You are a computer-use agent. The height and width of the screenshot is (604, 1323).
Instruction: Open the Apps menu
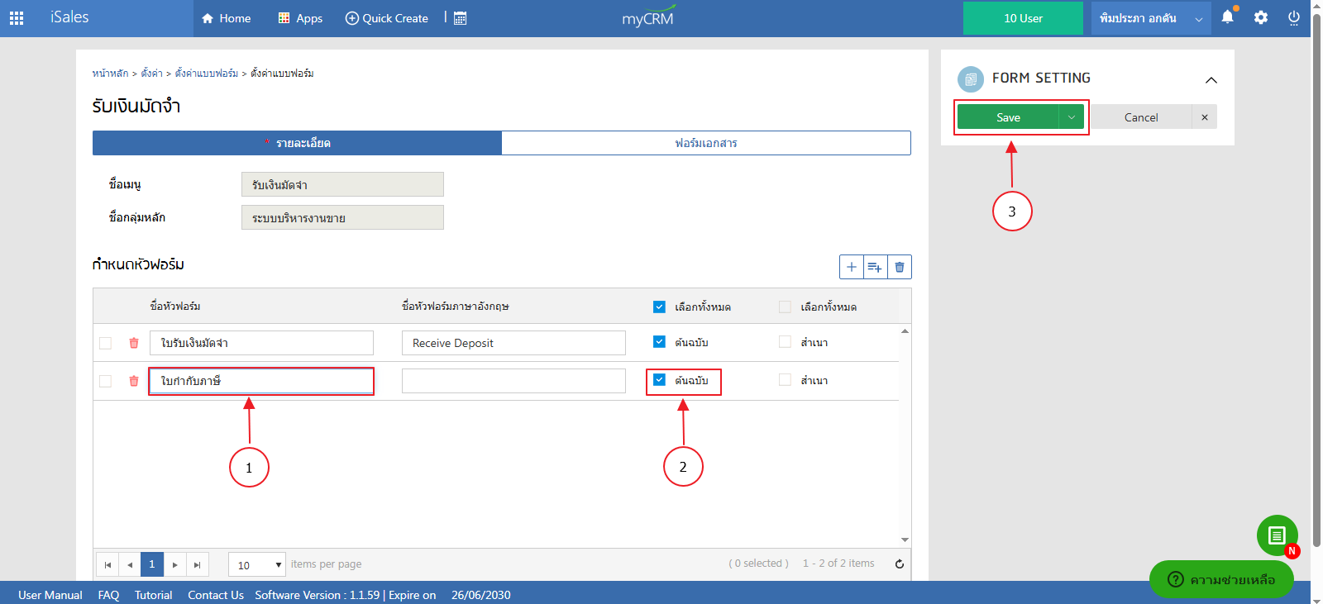(300, 18)
